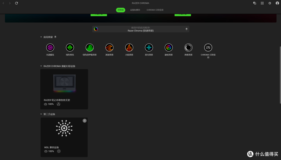Apply the 星光效果 starlight effect
The image size is (281, 160).
149,48
